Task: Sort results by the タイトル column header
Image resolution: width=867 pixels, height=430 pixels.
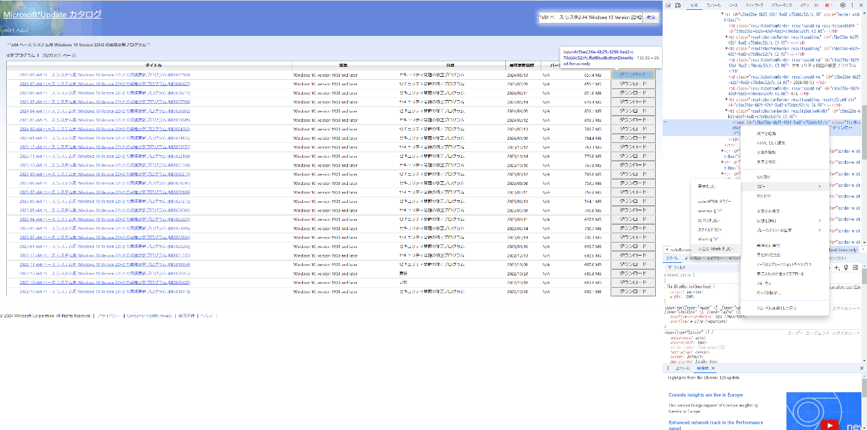Action: (x=154, y=66)
